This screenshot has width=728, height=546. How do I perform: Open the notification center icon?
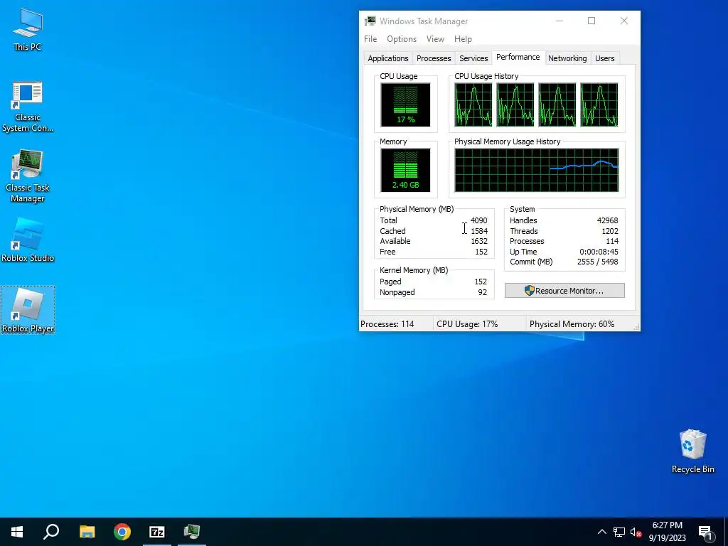705,532
